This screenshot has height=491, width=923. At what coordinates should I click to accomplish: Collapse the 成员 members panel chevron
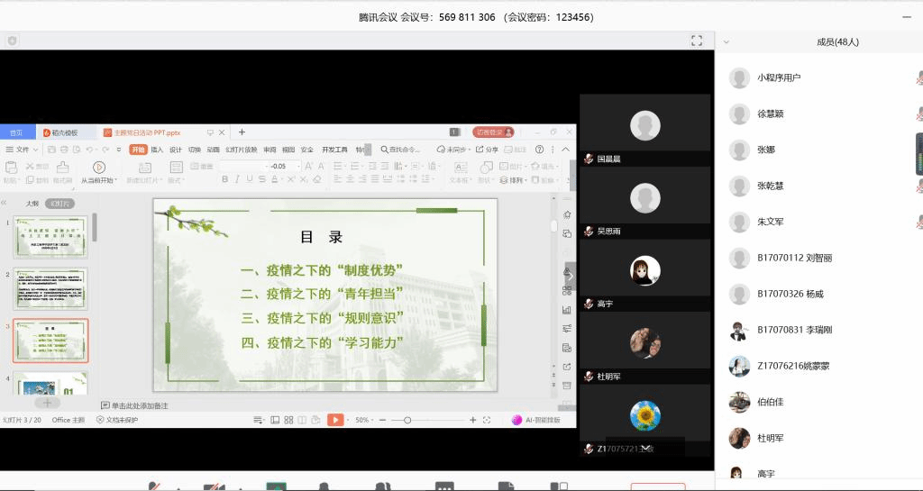(x=726, y=41)
